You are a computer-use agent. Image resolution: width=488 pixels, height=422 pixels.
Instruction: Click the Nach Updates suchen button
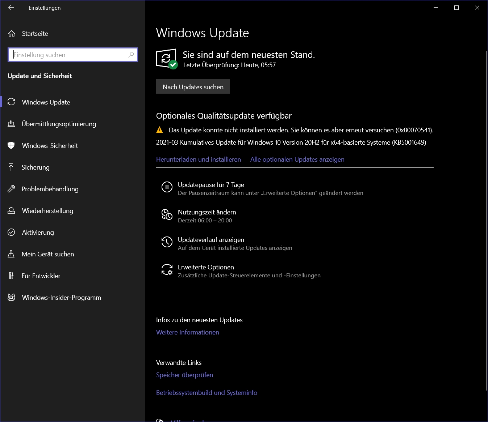193,87
